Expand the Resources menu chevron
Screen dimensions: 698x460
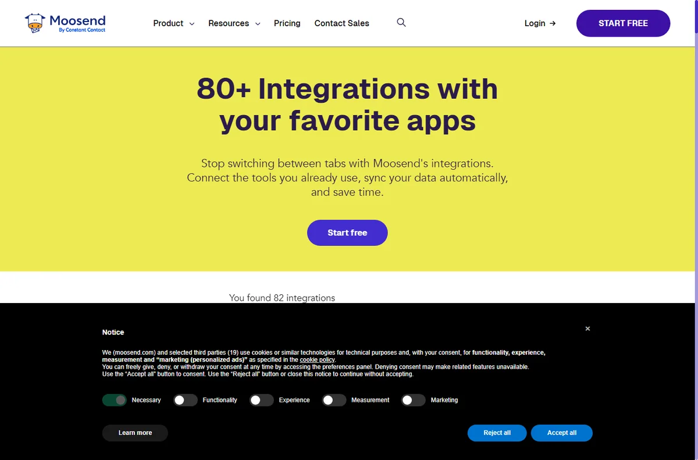(x=258, y=24)
